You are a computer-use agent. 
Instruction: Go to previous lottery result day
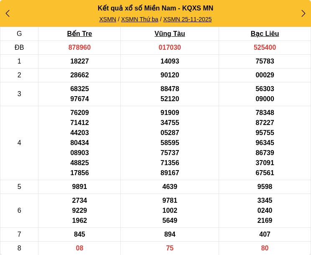8,13
